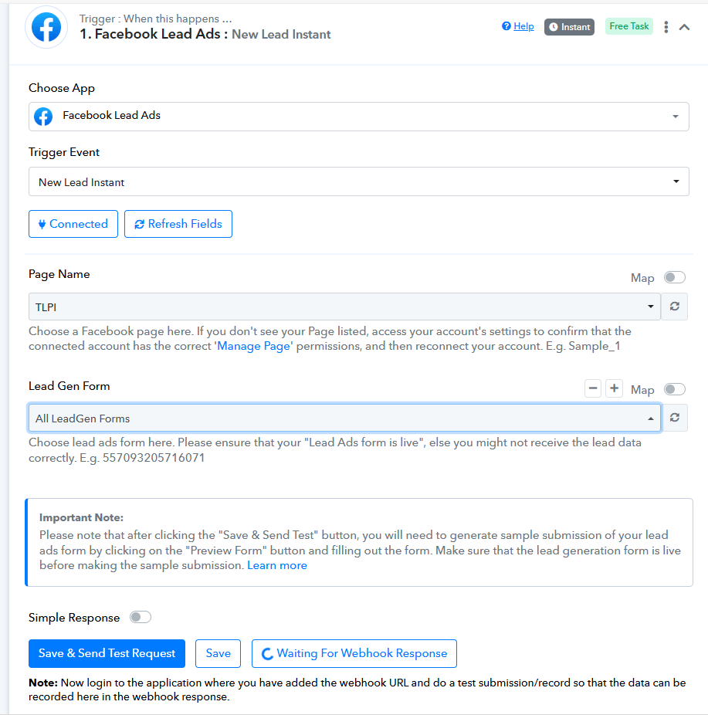This screenshot has width=708, height=715.
Task: Click Save & Send Test Request
Action: 107,653
